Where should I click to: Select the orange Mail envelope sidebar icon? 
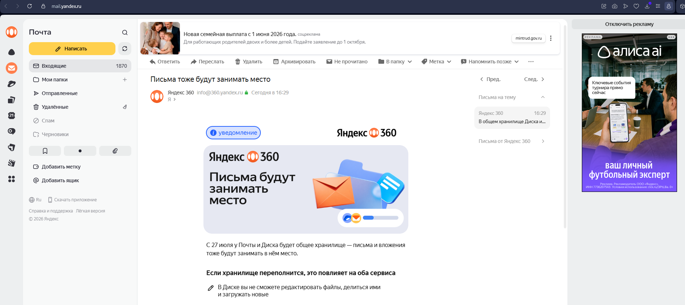(x=12, y=68)
